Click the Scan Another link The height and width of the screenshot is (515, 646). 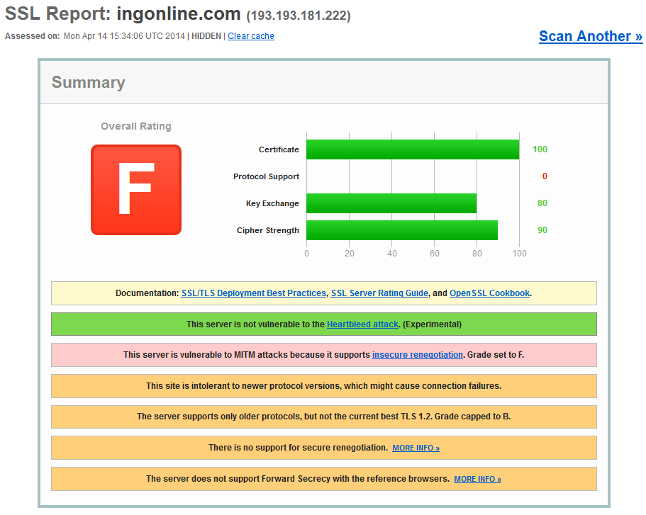(x=591, y=36)
